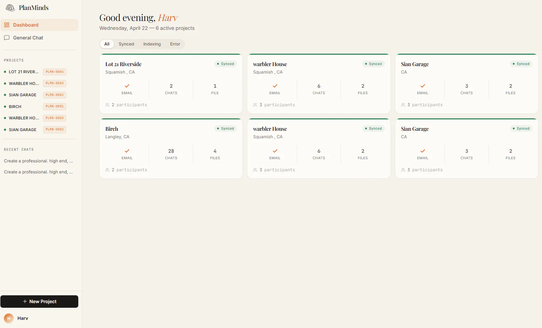The image size is (542, 328).
Task: Show all projects with the All filter
Action: pos(107,44)
